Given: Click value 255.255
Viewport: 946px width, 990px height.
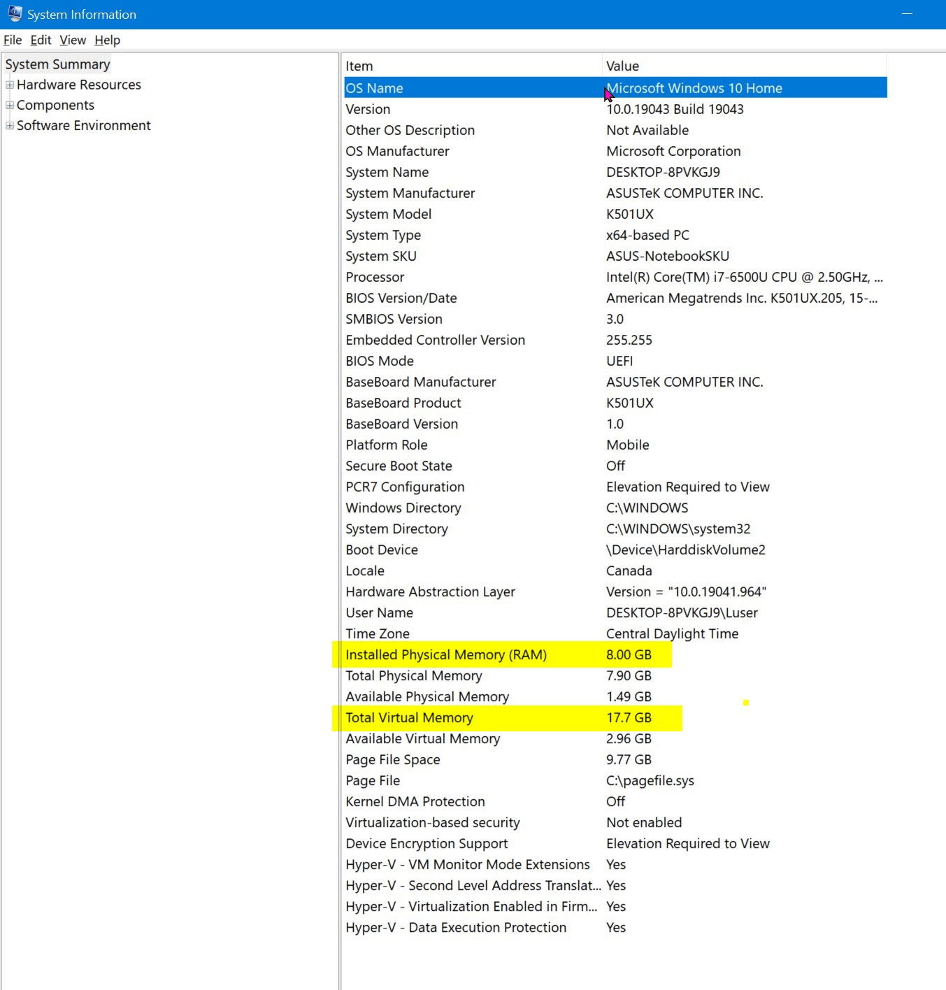Looking at the screenshot, I should tap(629, 340).
